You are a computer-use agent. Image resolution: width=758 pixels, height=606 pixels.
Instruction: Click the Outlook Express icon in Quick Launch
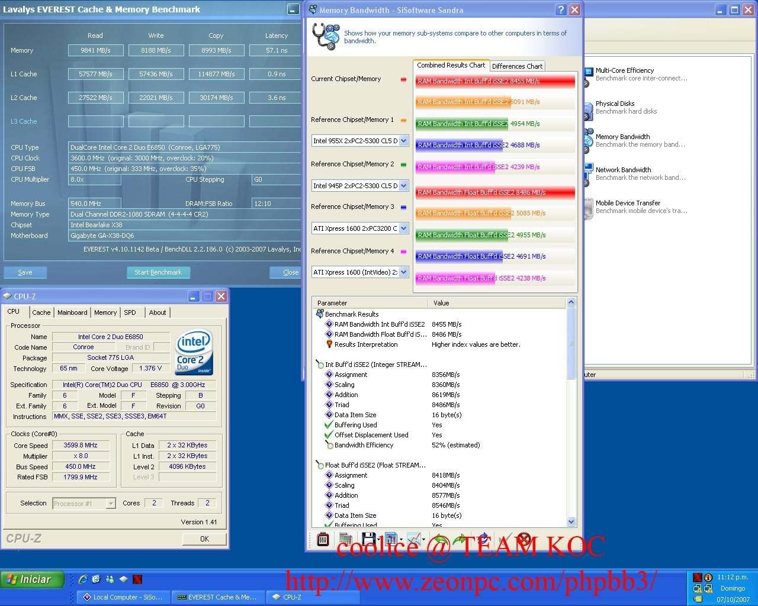[96, 579]
